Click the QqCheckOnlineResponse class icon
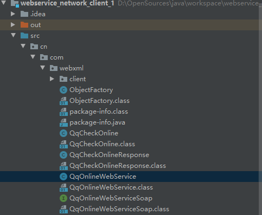This screenshot has height=215, width=262. 63,155
